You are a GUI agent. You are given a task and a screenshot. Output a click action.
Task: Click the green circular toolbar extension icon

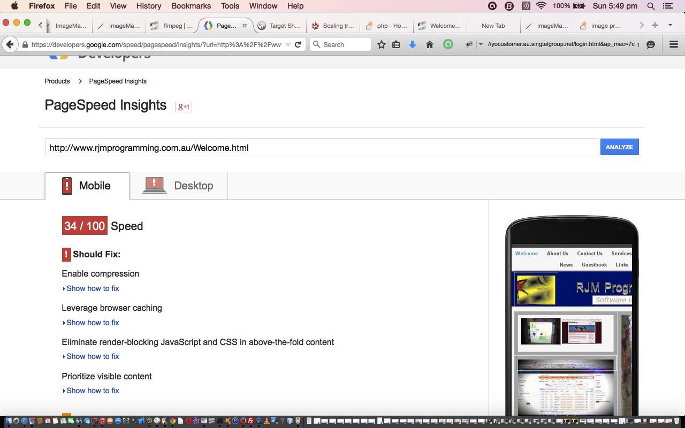[448, 44]
